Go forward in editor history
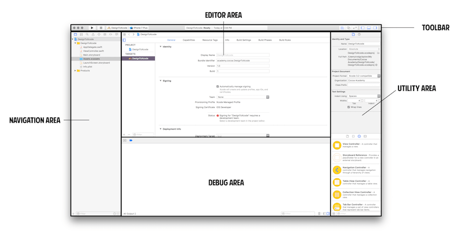 pos(133,34)
